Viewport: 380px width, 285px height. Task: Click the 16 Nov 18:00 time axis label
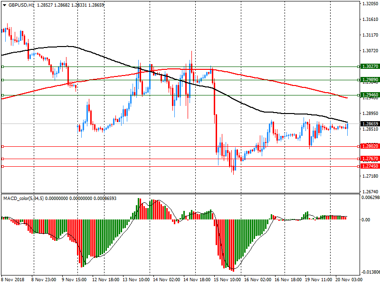click(x=288, y=280)
